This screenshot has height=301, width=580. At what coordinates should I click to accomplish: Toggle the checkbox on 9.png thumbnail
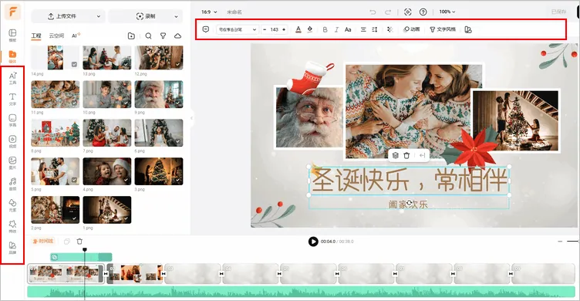[x=178, y=103]
